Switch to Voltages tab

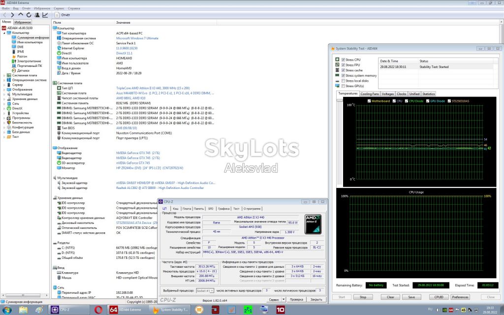pos(388,94)
